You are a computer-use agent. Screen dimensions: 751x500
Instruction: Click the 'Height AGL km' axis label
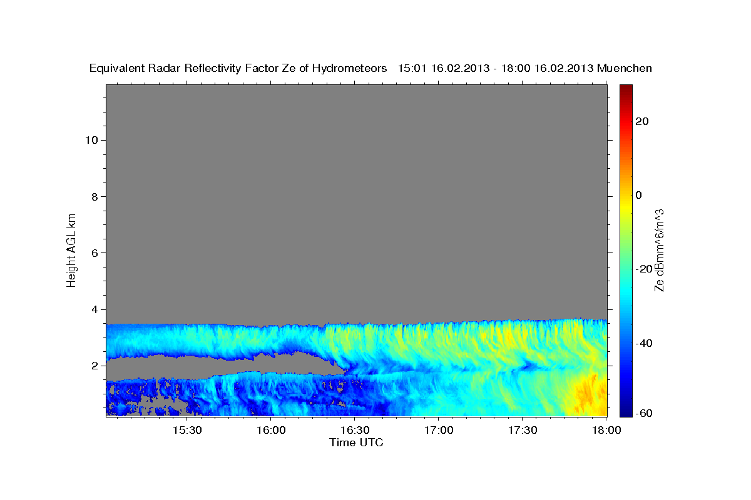pyautogui.click(x=71, y=249)
